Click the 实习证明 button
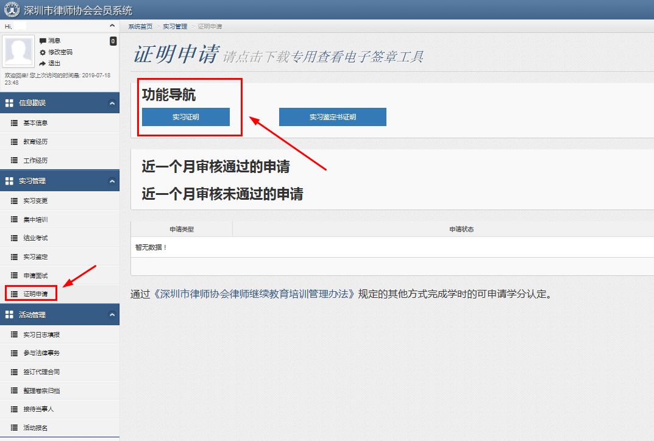 pyautogui.click(x=187, y=116)
